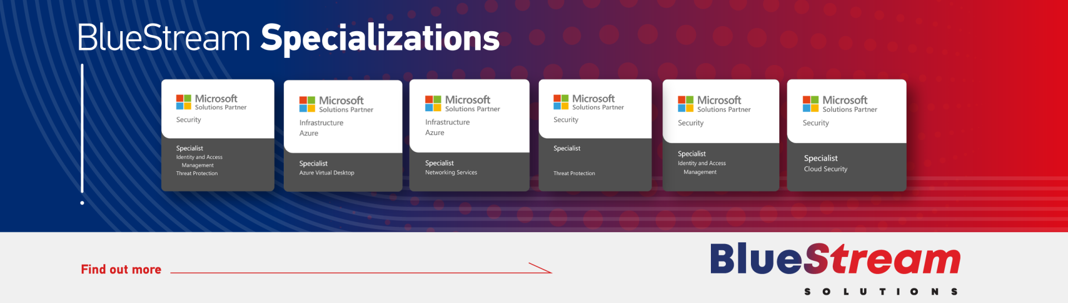Click the Security label on the Cloud Security badge
1068x303 pixels.
click(815, 123)
